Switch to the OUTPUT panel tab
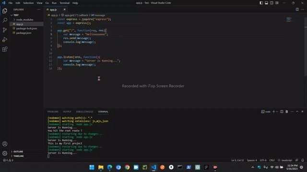The height and width of the screenshot is (172, 307). coord(67,112)
